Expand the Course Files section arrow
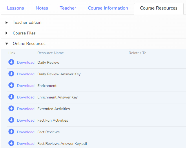The image size is (186, 148). click(7, 33)
